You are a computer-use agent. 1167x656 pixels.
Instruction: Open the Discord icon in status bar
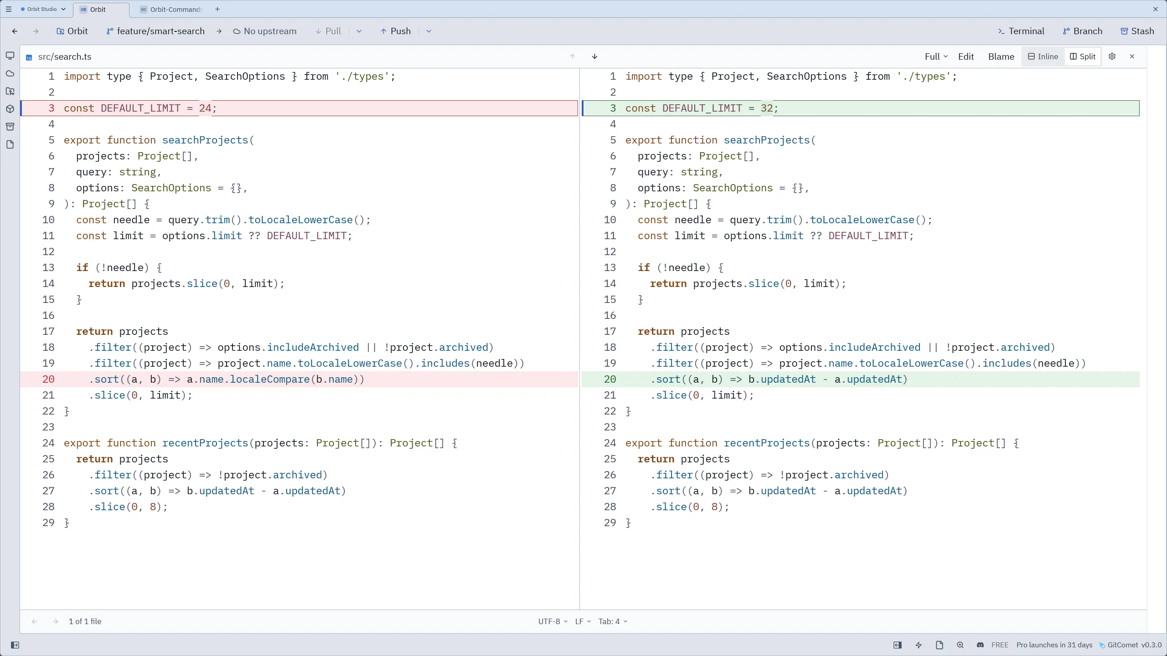coord(980,645)
